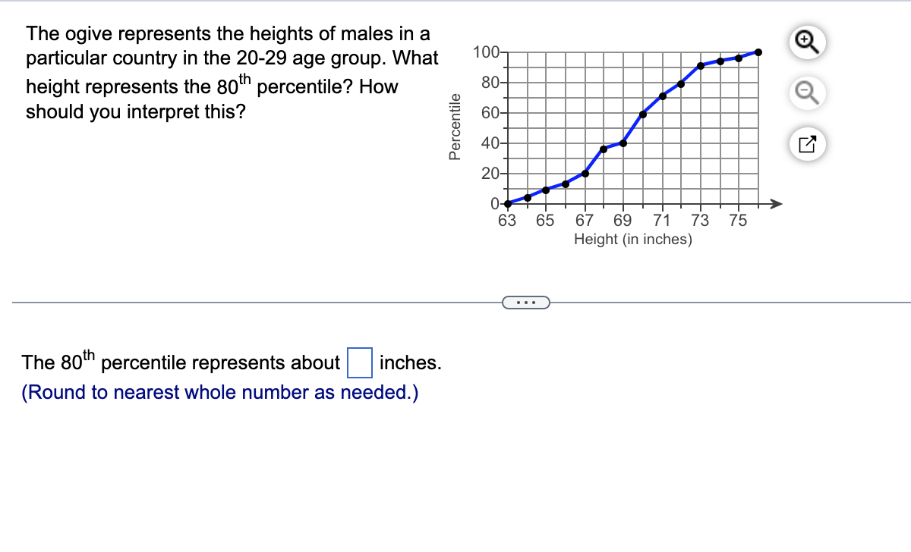
Task: Click the zoom-in magnifier icon beside the graph
Action: coord(806,43)
